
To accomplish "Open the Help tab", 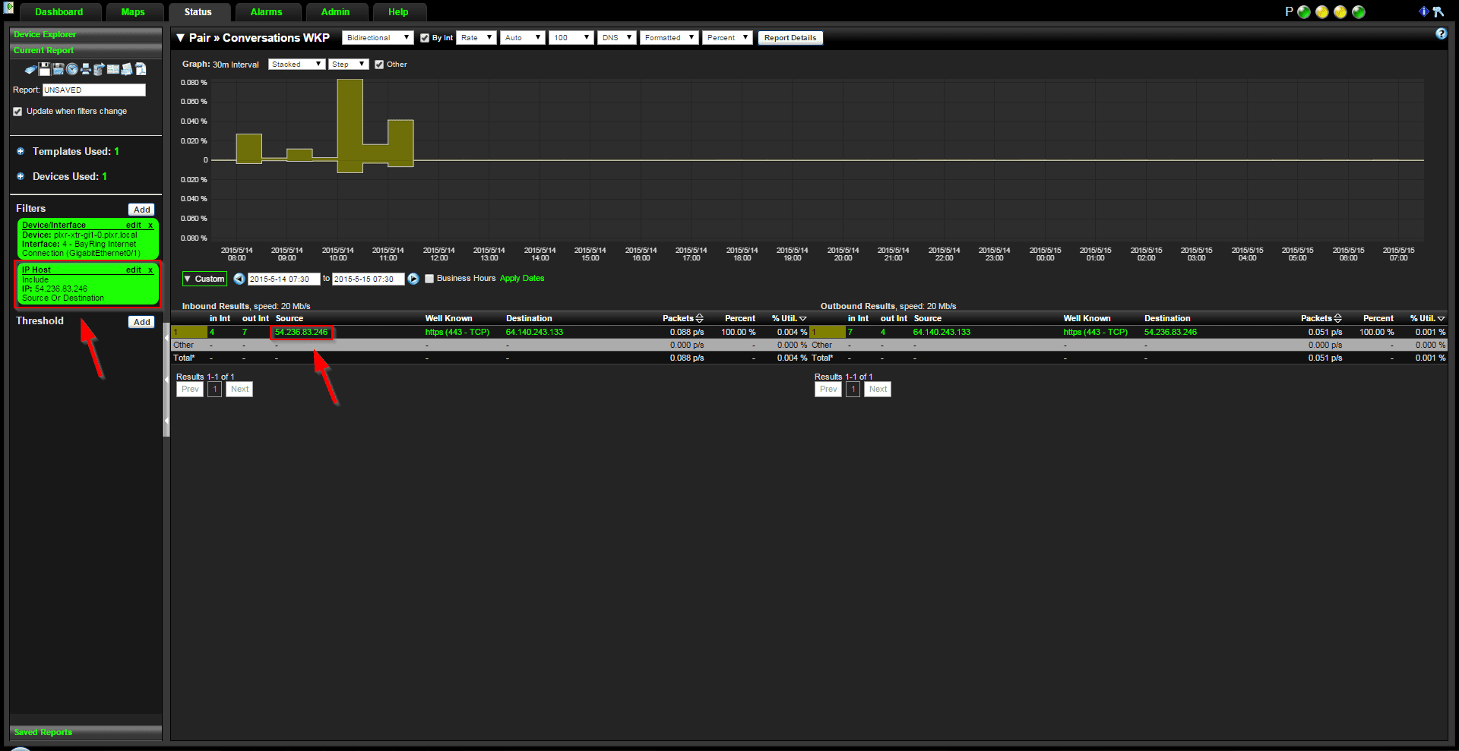I will coord(398,12).
